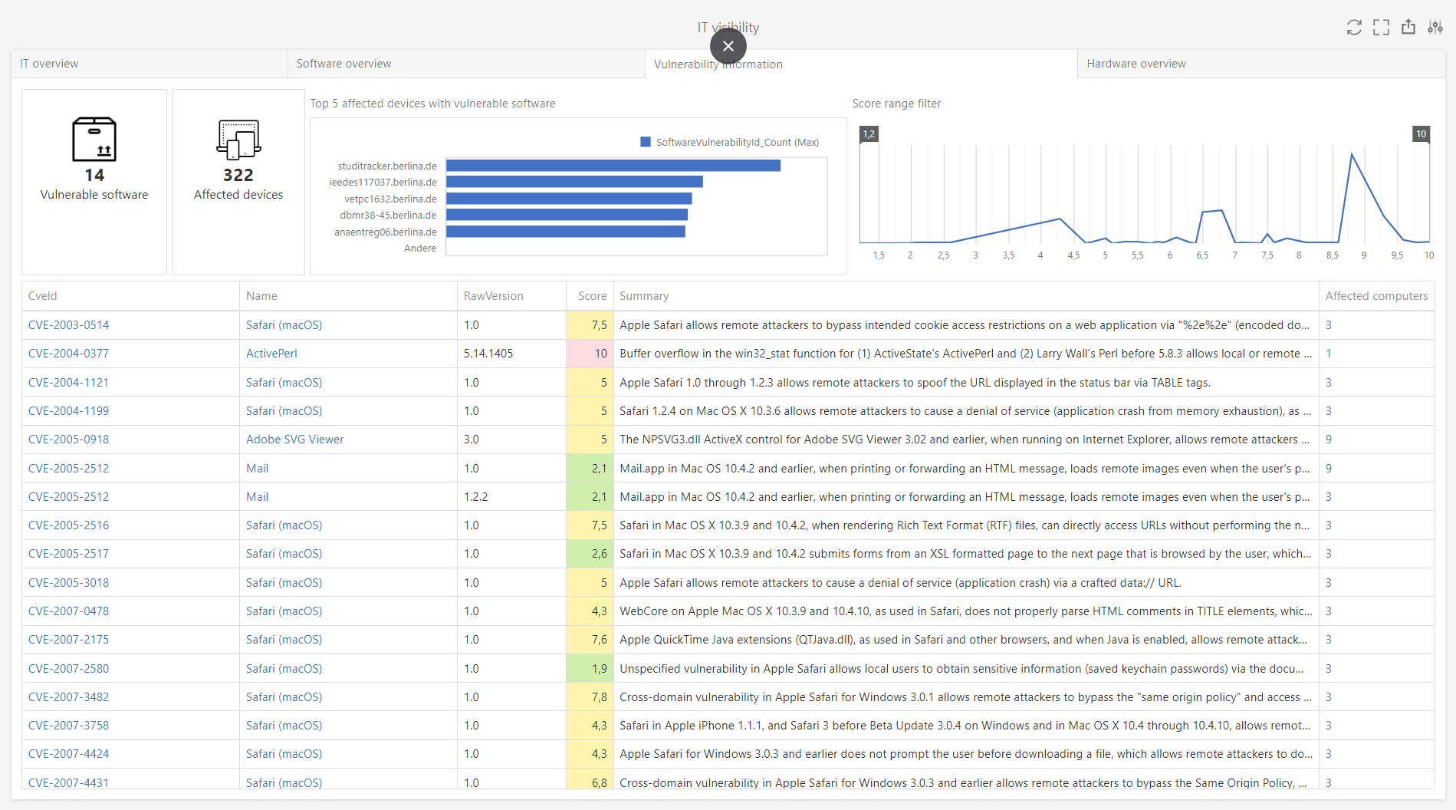
Task: Toggle the studitracker.berlina.de series bar
Action: [612, 165]
